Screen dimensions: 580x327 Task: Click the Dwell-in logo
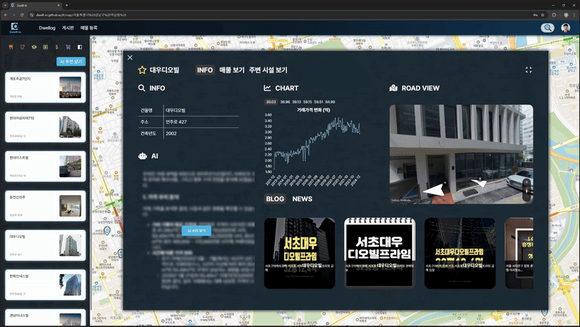click(14, 27)
